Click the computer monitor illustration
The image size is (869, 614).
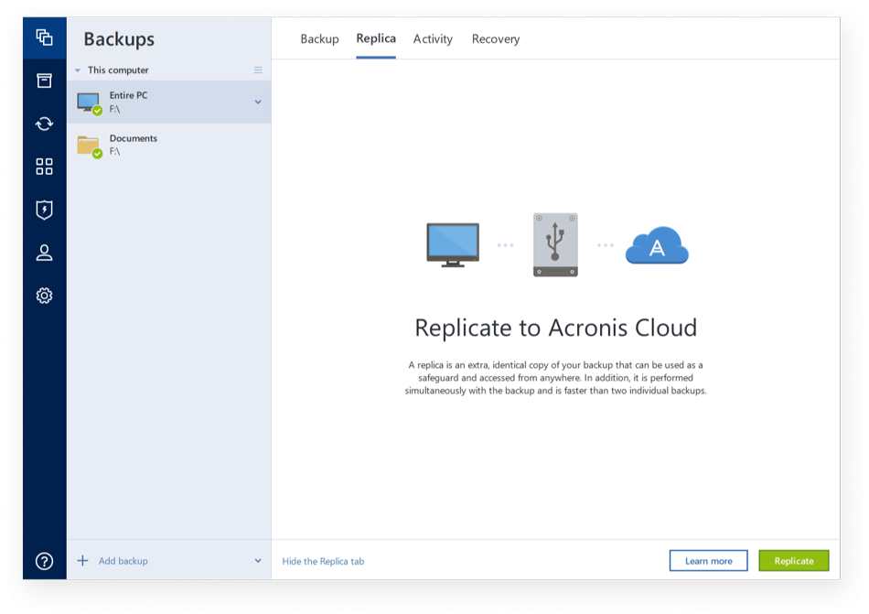(x=453, y=245)
